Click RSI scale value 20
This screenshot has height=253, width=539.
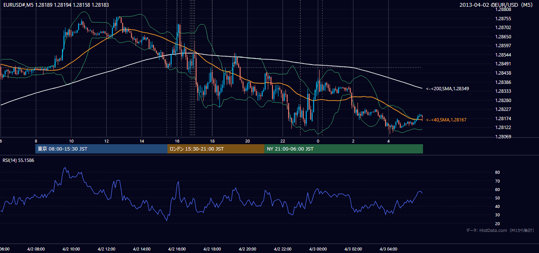pyautogui.click(x=498, y=223)
